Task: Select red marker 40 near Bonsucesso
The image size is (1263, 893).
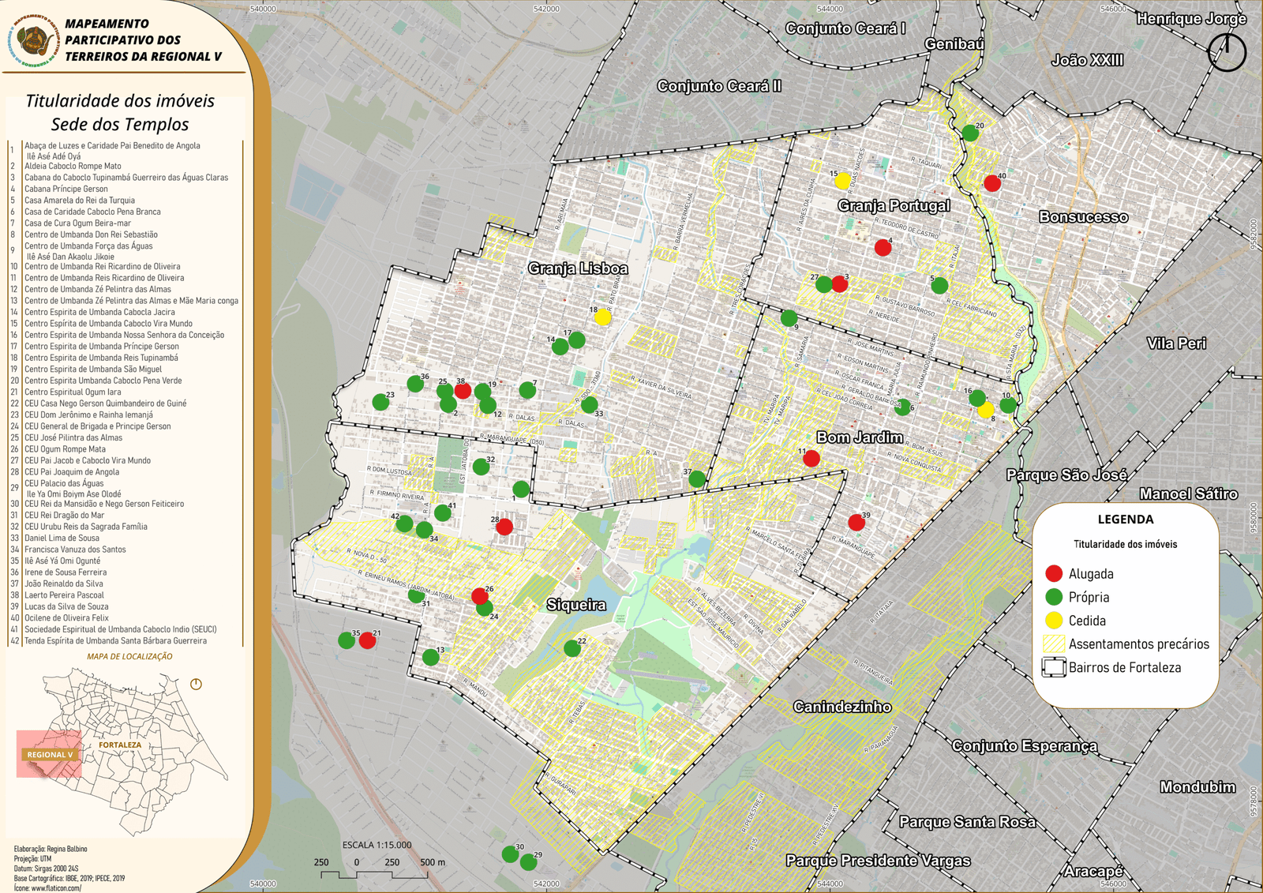Action: point(992,184)
